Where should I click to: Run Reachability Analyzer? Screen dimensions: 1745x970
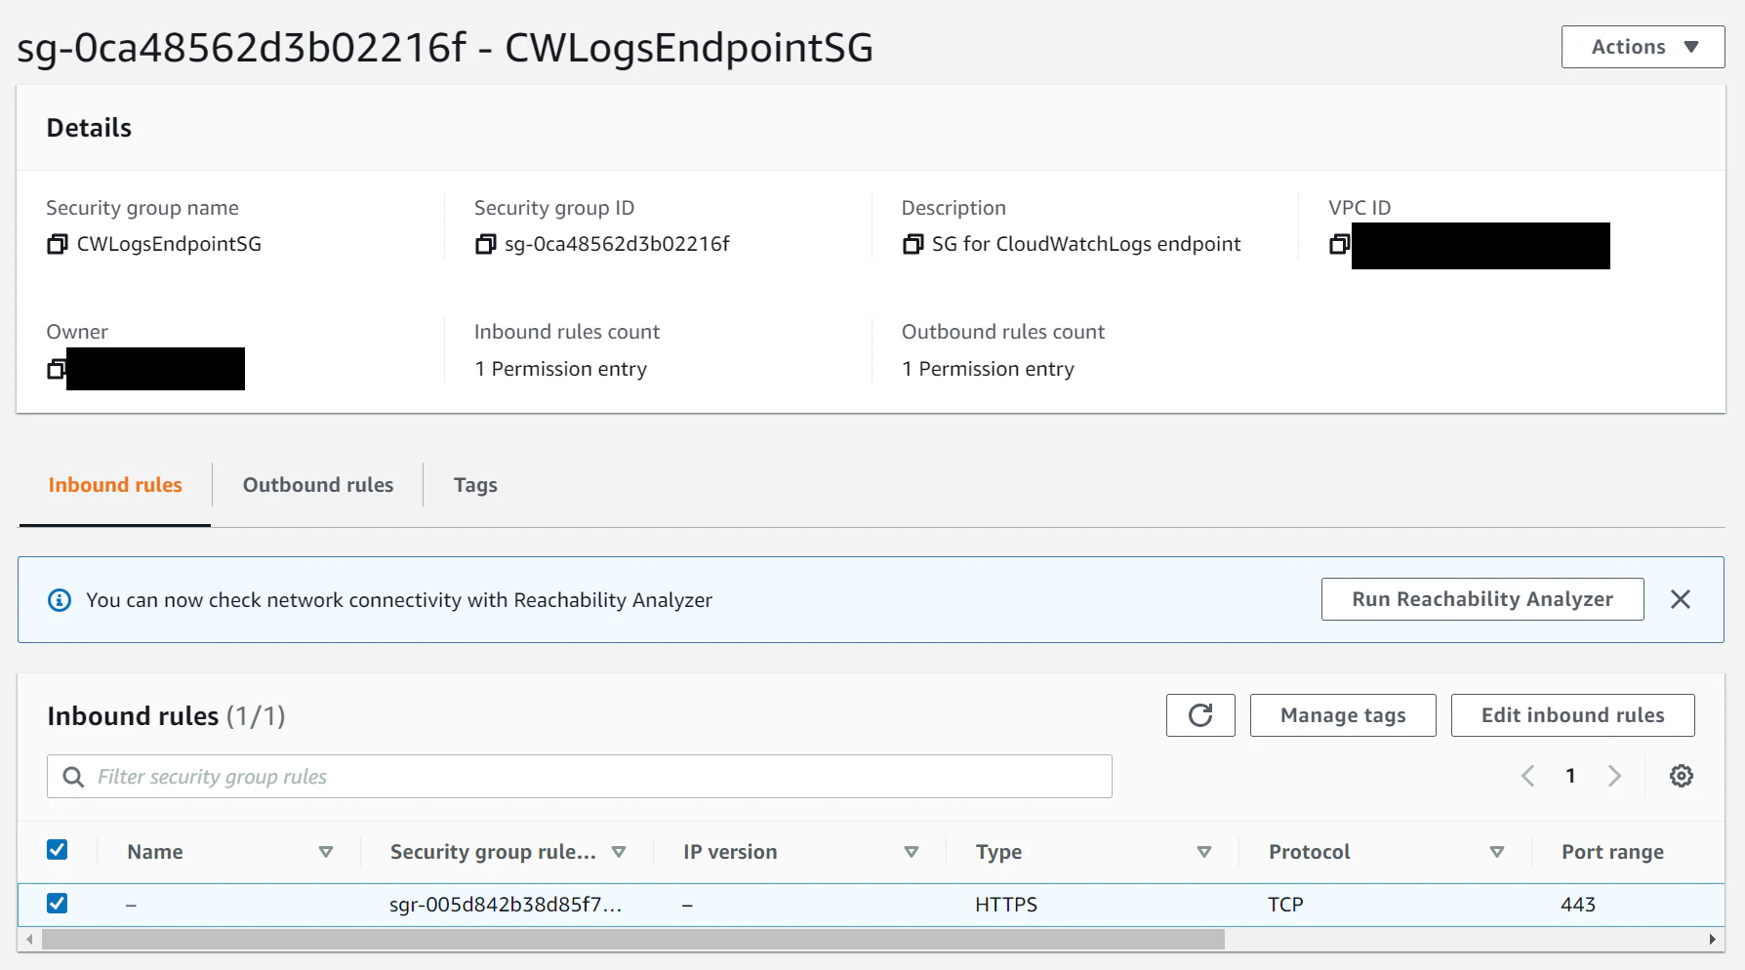click(x=1482, y=599)
